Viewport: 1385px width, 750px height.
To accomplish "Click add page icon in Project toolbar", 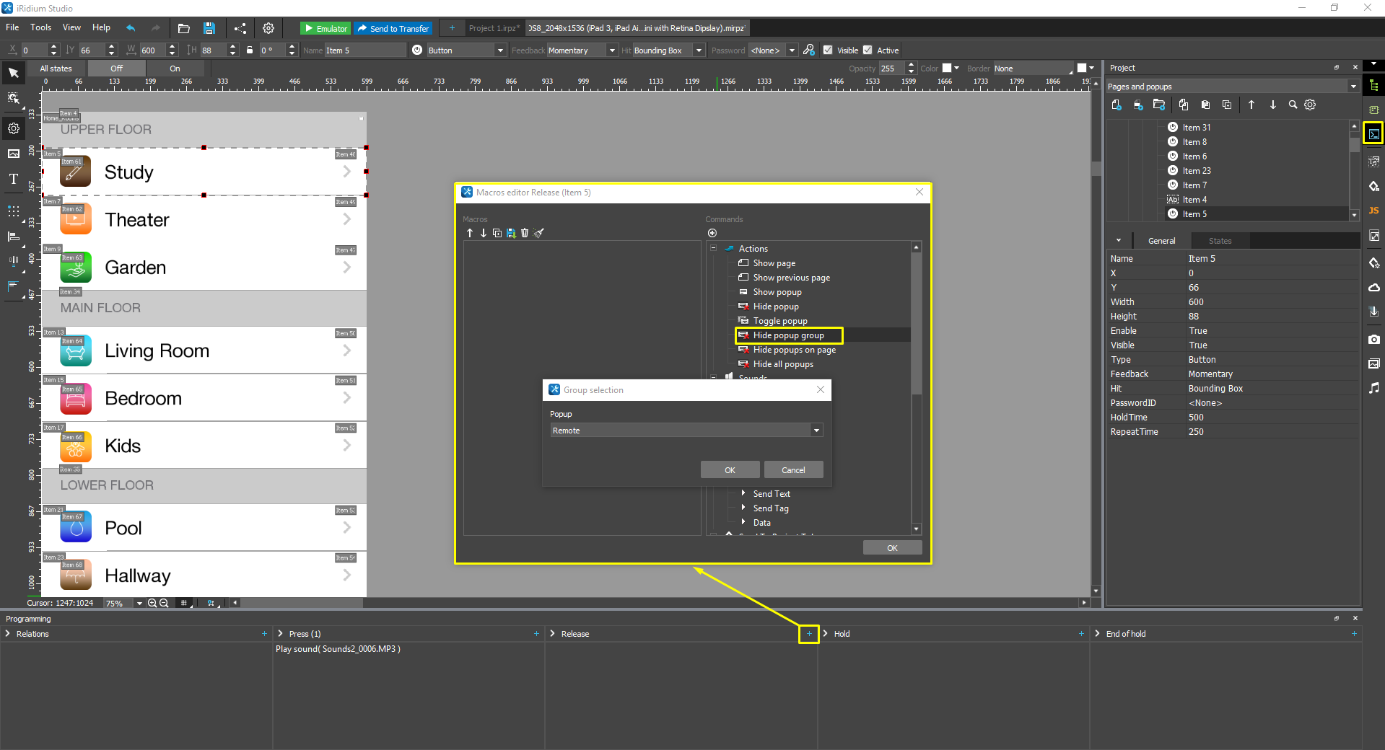I will pyautogui.click(x=1117, y=105).
